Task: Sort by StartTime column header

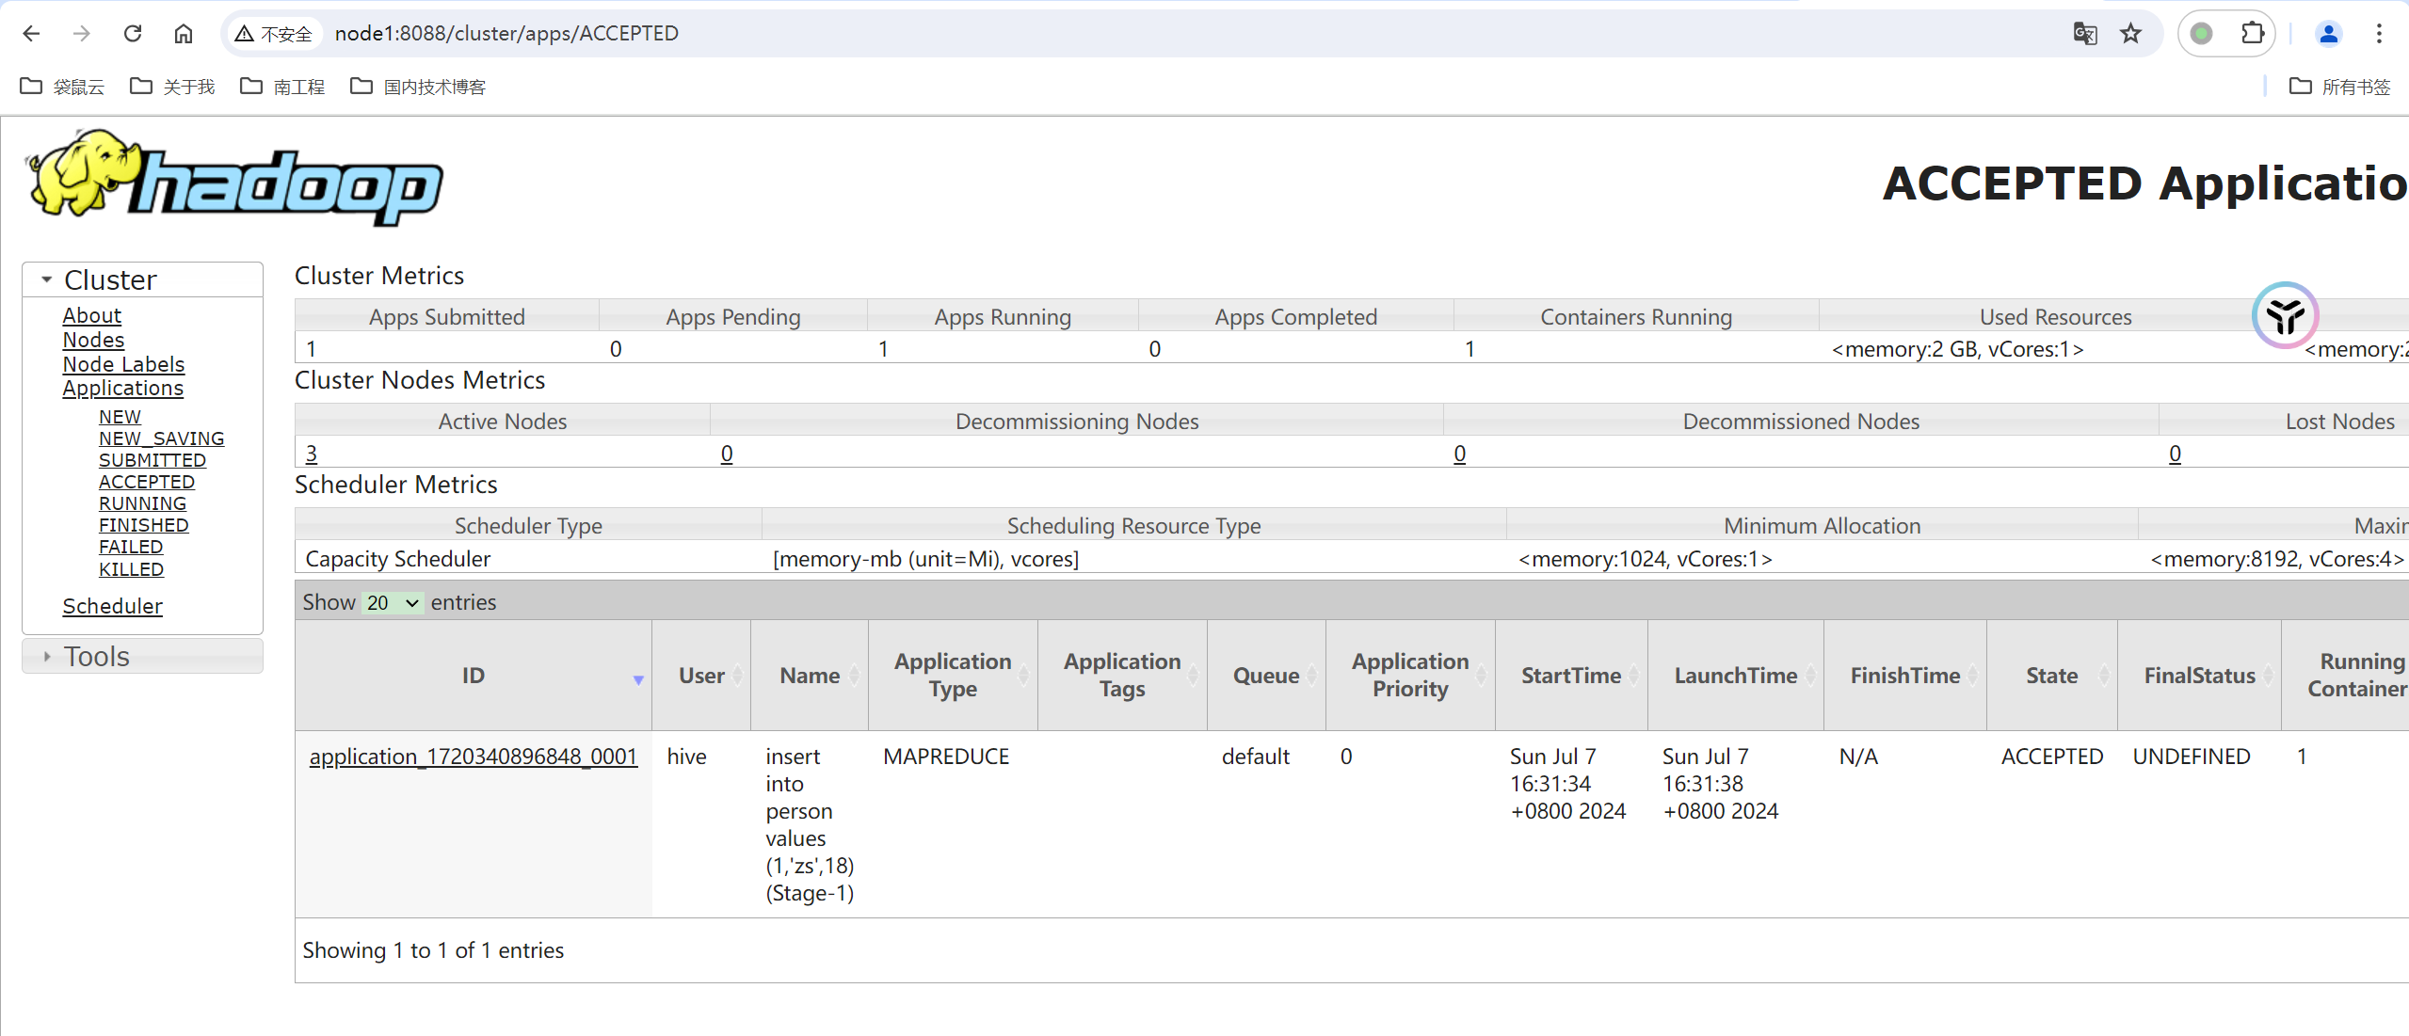Action: [x=1571, y=675]
